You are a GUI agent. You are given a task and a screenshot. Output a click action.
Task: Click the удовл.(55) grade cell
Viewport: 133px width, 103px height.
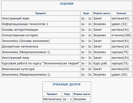coord(121,75)
